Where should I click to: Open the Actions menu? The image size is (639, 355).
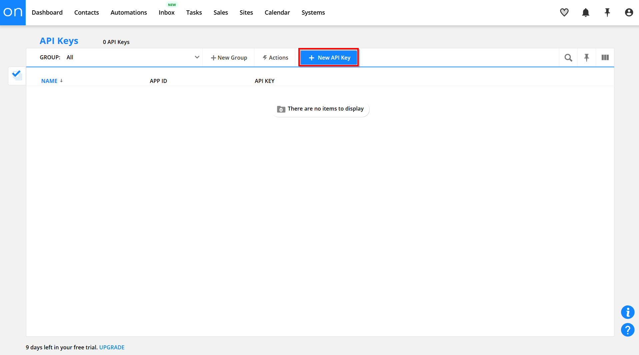click(275, 58)
